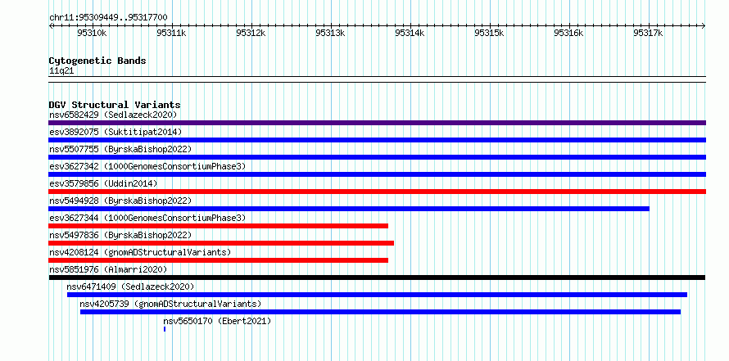Click the red nsv5497836 variant bar
Viewport: 729px width, 361px height.
point(221,243)
